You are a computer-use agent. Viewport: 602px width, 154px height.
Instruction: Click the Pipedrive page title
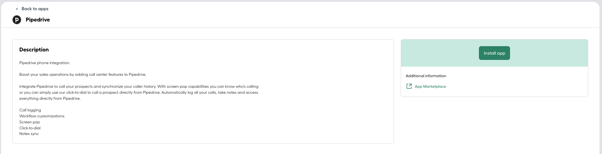38,20
